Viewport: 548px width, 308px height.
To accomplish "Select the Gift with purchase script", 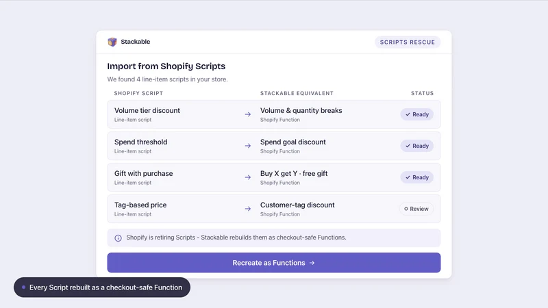I will (144, 173).
